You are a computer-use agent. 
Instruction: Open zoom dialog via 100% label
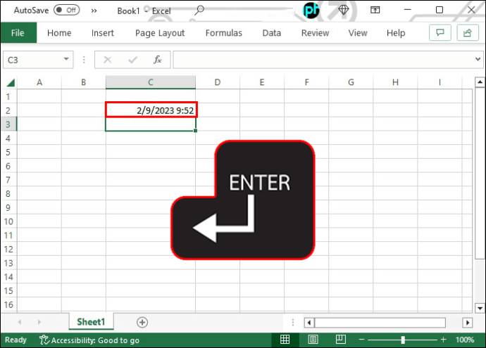tap(465, 340)
